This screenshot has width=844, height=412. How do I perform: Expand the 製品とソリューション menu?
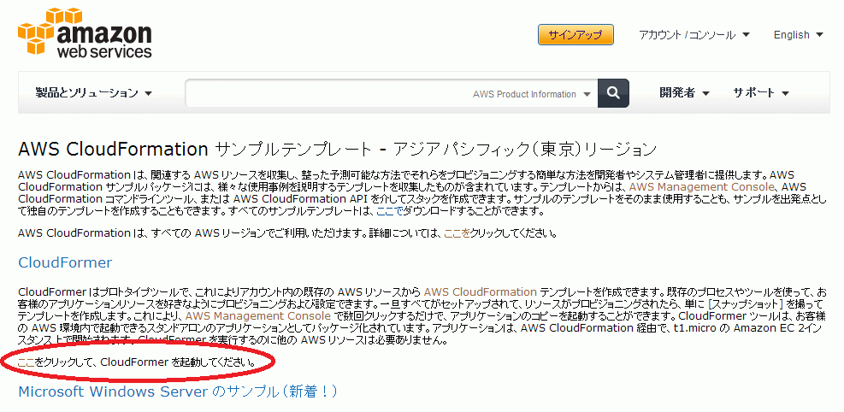[94, 93]
